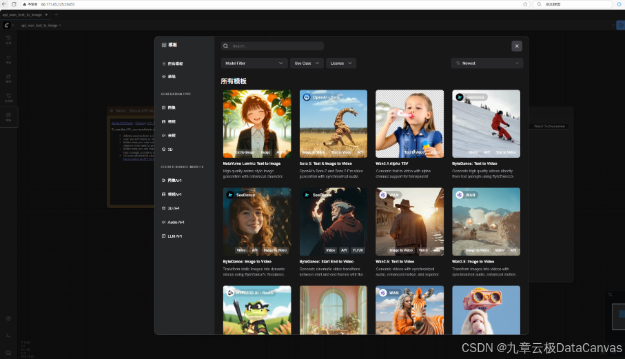Reload the page with browser refresh icon

(14, 4)
